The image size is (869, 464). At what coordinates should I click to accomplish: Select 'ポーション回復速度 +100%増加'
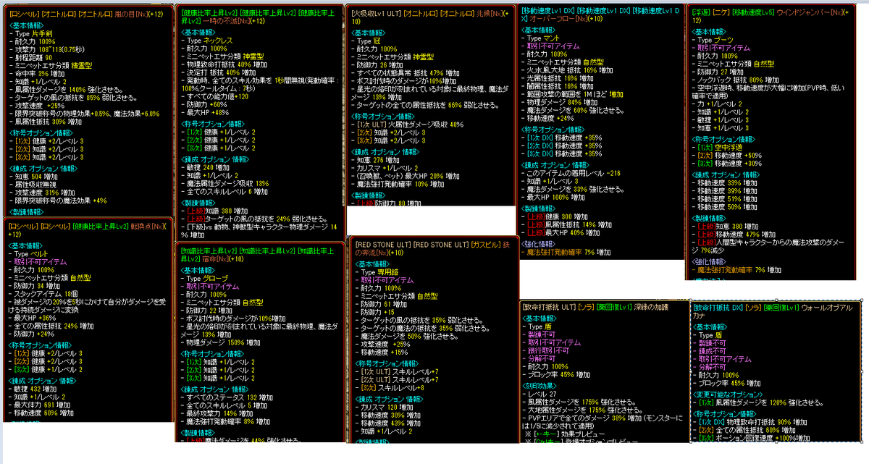(764, 438)
